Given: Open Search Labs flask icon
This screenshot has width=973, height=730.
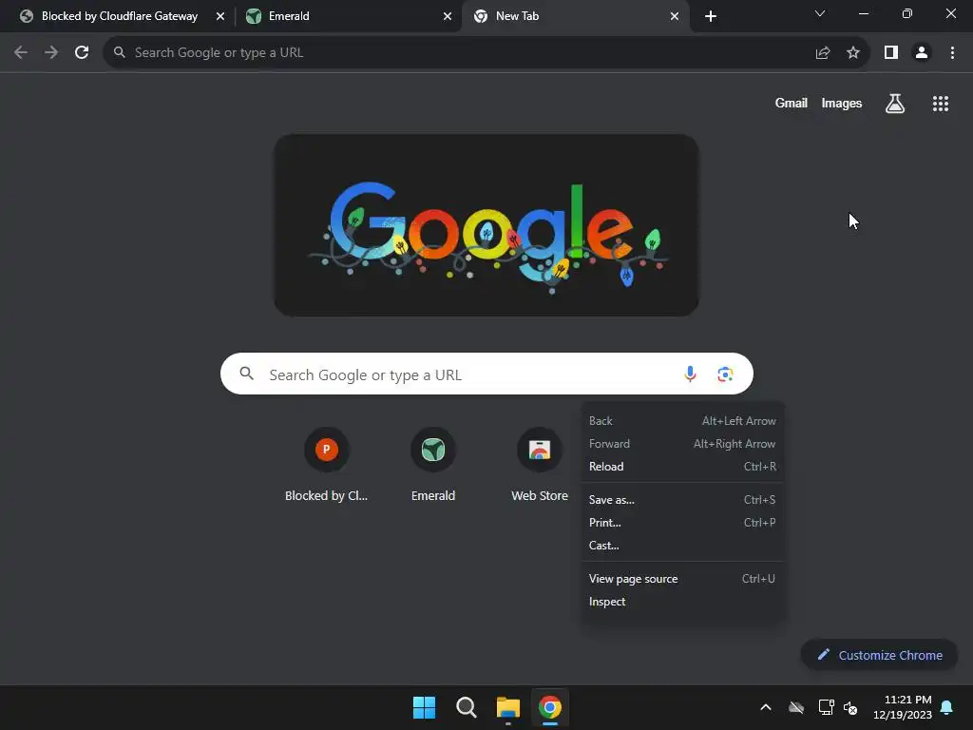Looking at the screenshot, I should [895, 104].
